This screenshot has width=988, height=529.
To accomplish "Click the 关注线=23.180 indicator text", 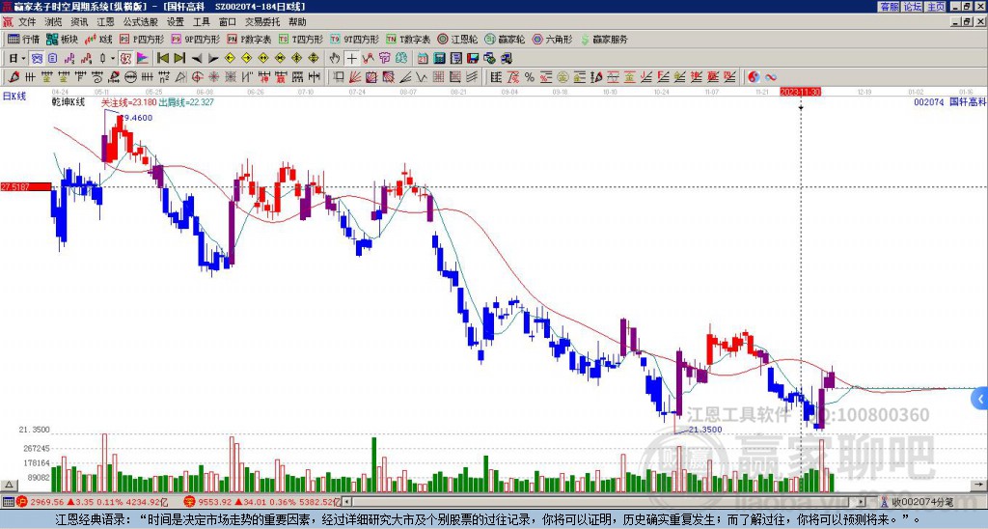I will click(128, 102).
